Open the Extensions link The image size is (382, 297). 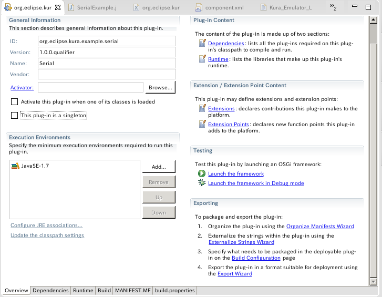(221, 109)
